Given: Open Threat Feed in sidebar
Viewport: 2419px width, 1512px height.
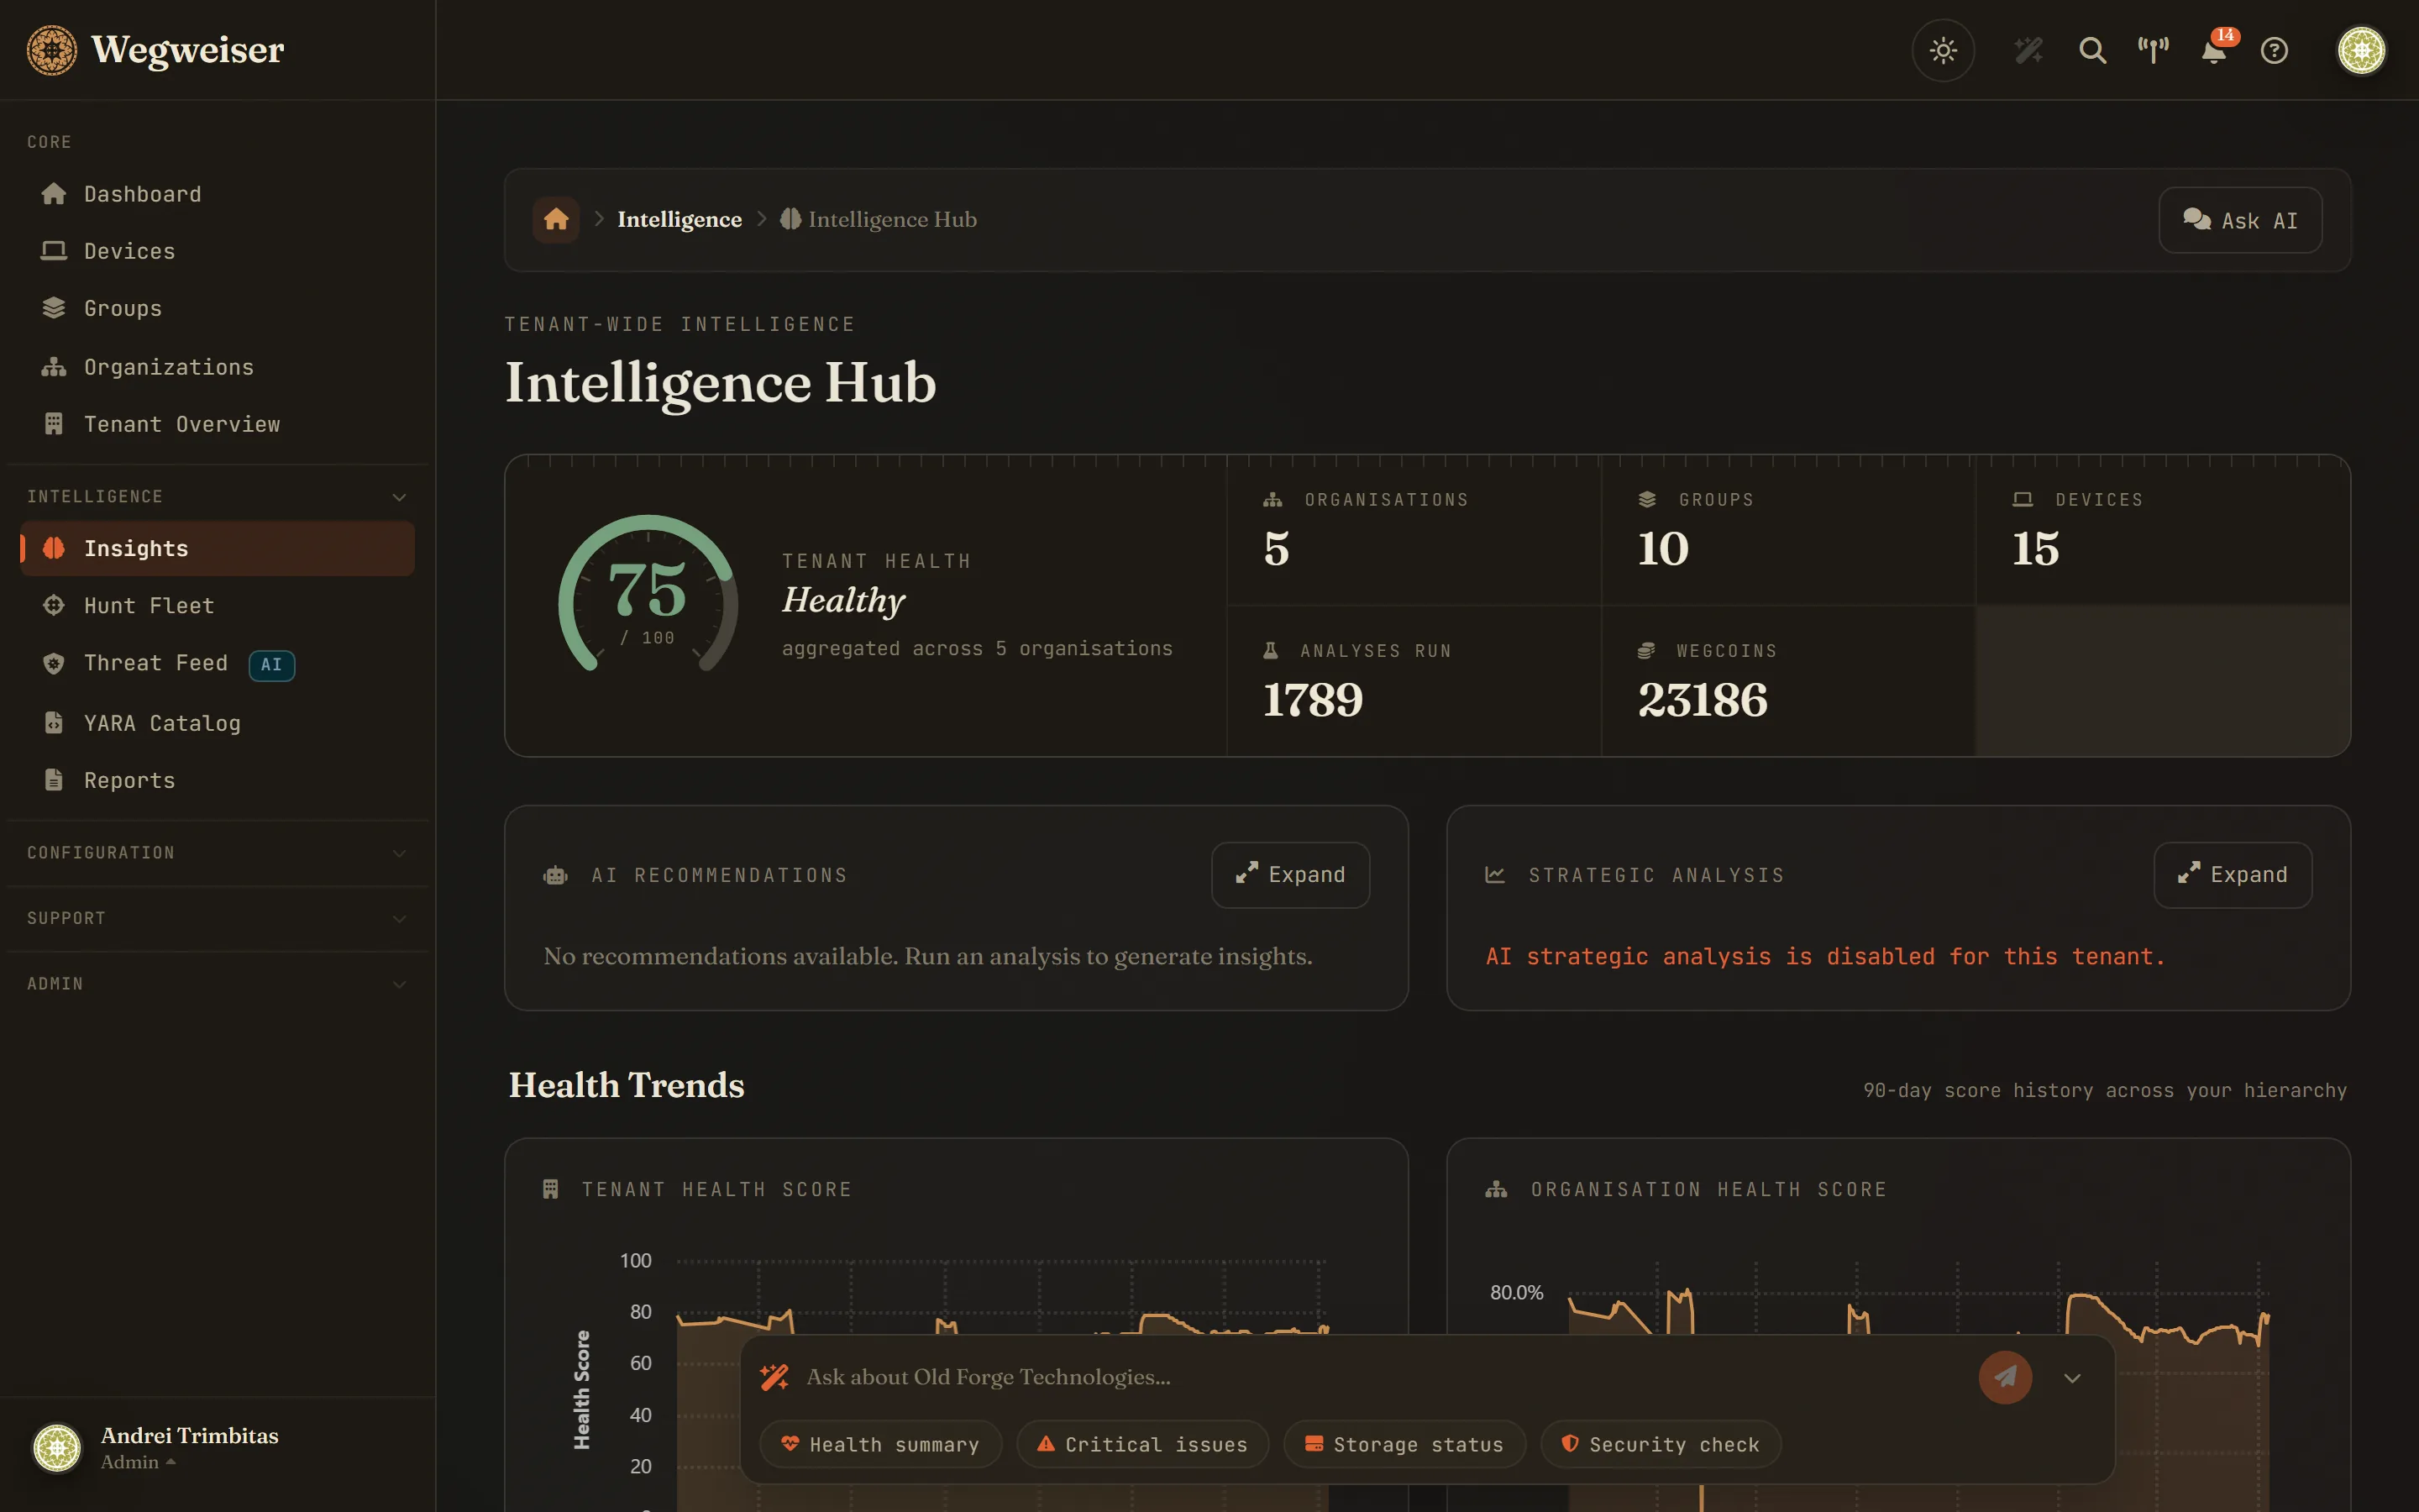Looking at the screenshot, I should click(218, 664).
